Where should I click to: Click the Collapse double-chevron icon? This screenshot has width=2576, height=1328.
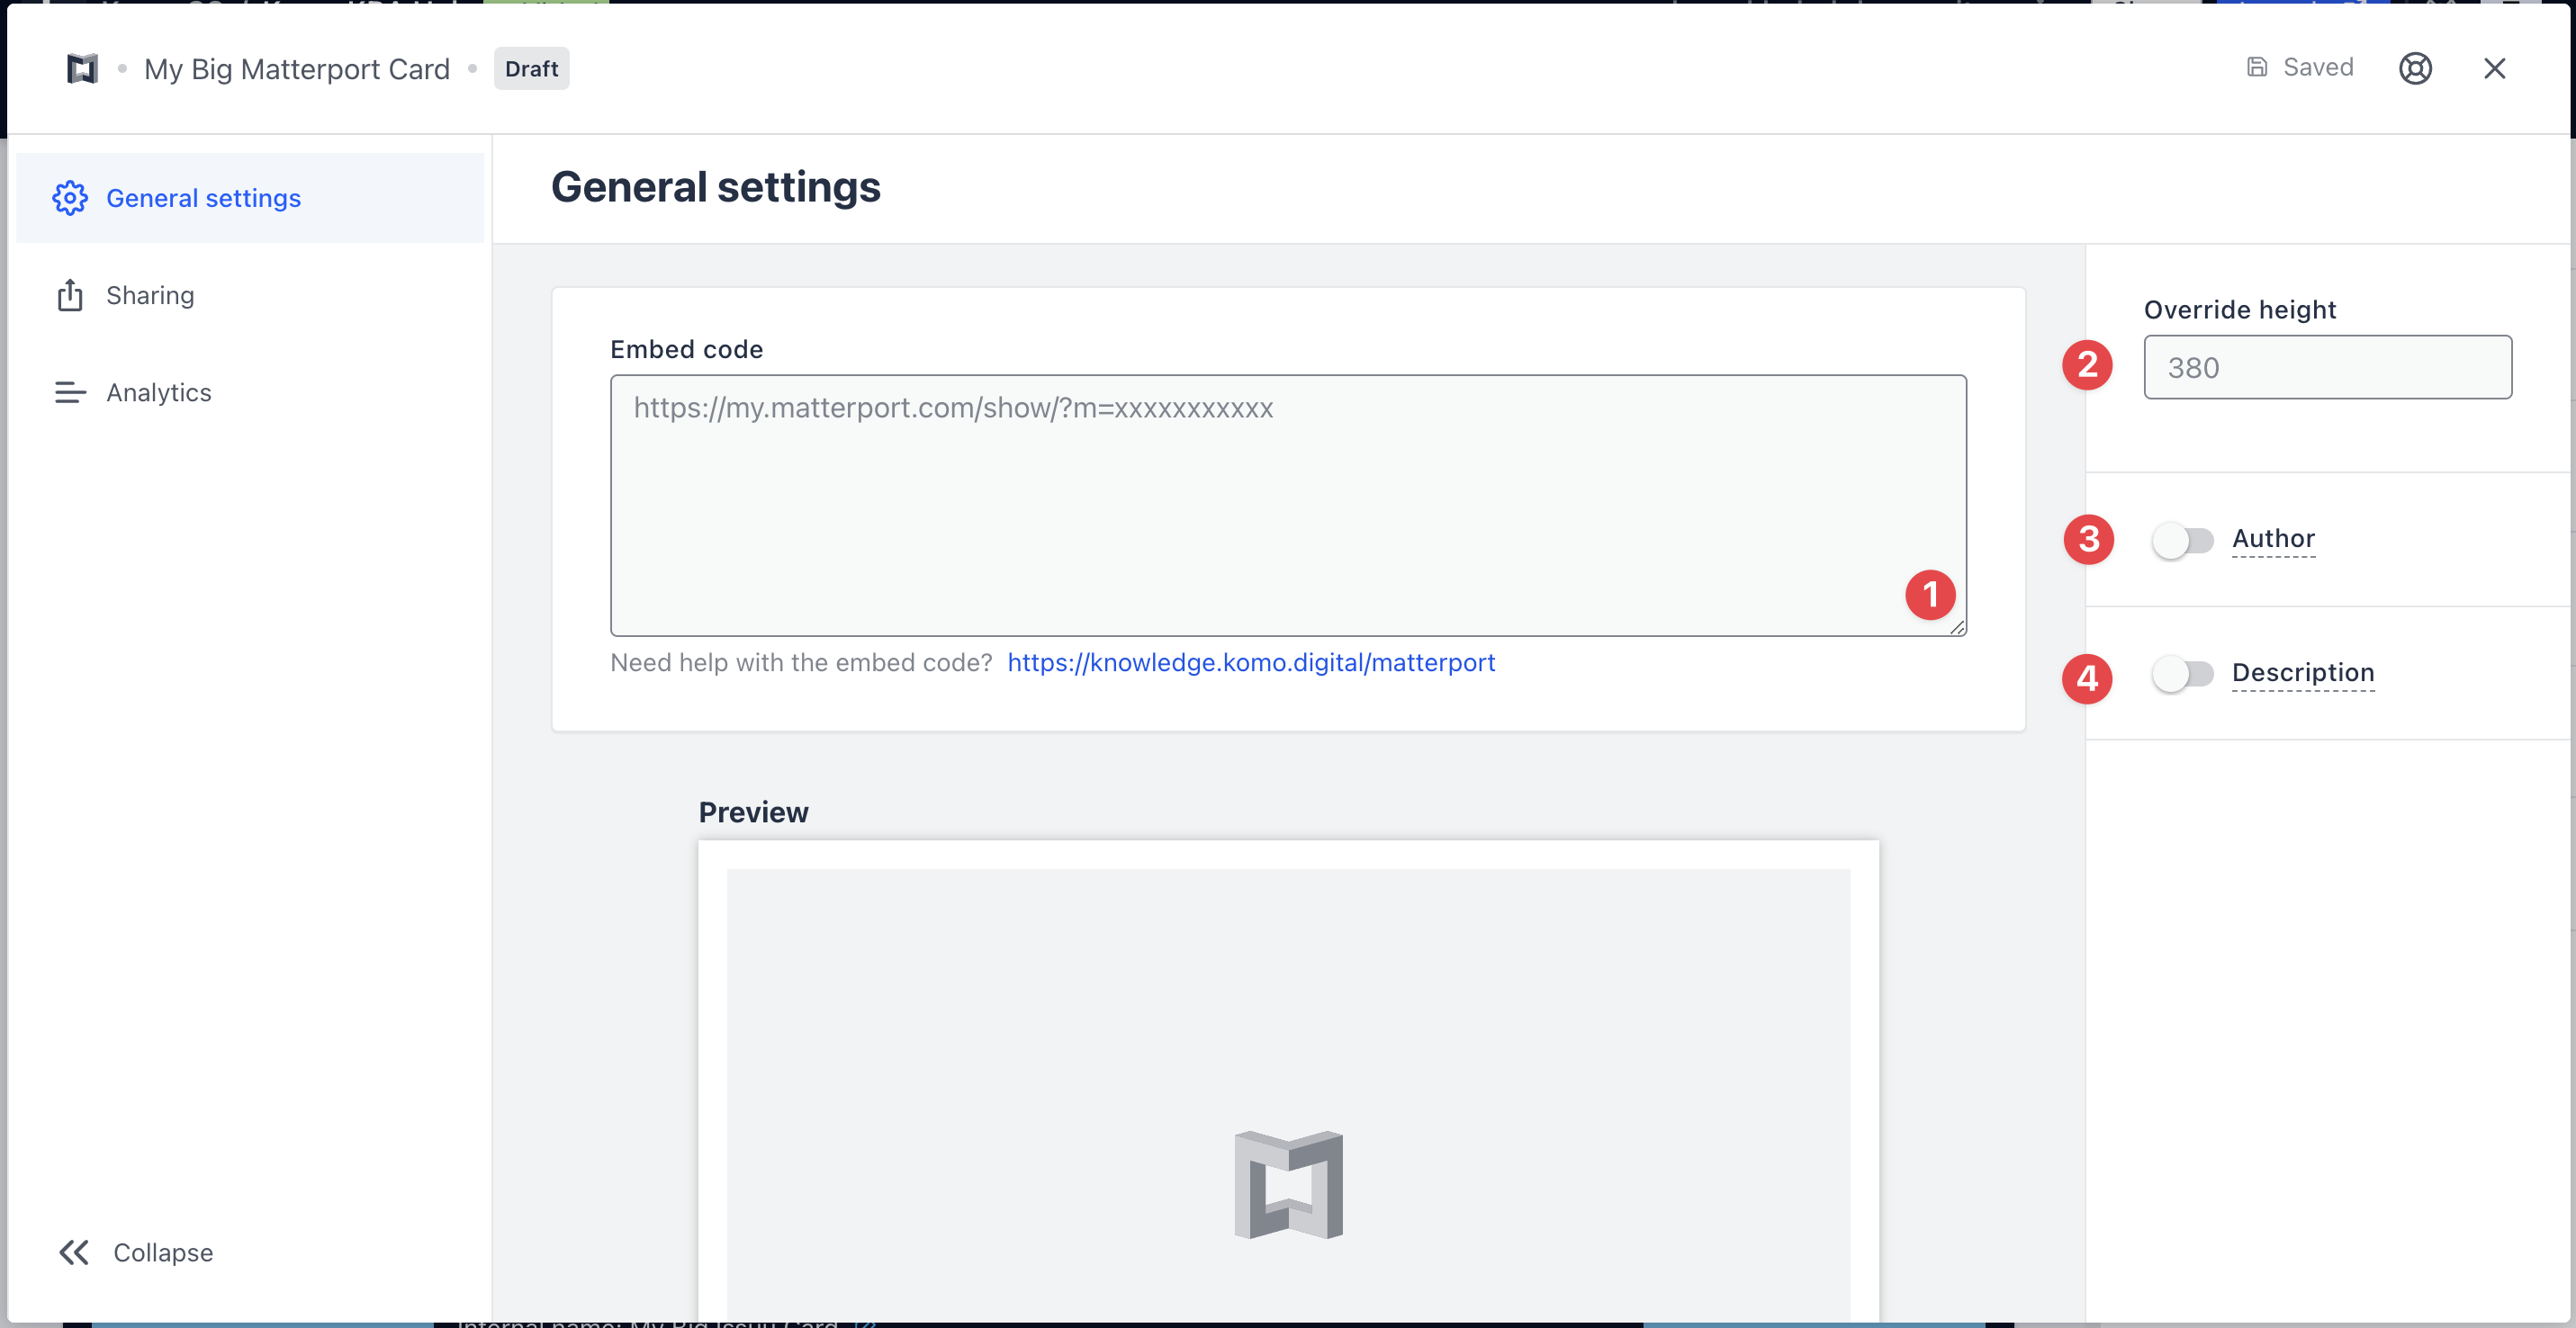(x=74, y=1252)
